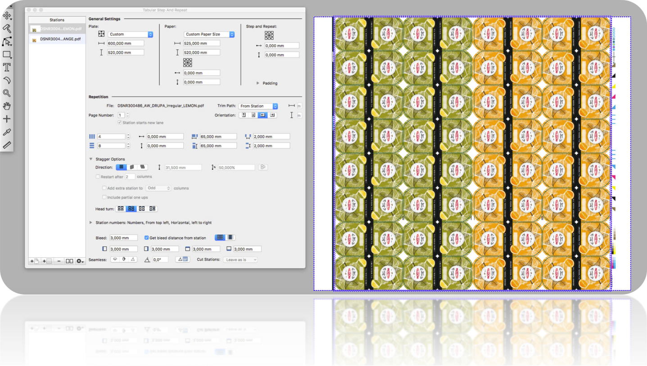Select the Zoom magnifier tool
Viewport: 647px width, 366px height.
tap(7, 93)
